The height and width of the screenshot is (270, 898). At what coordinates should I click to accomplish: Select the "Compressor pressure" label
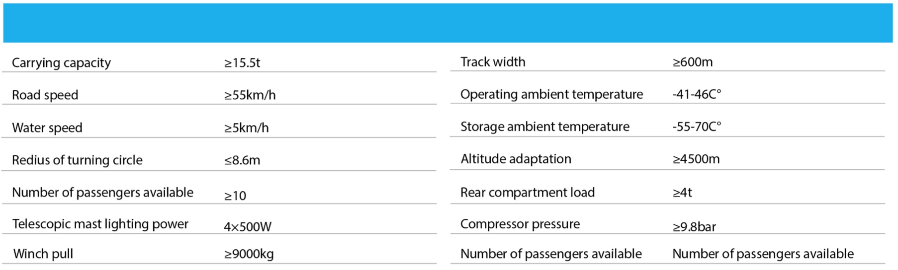(x=520, y=224)
